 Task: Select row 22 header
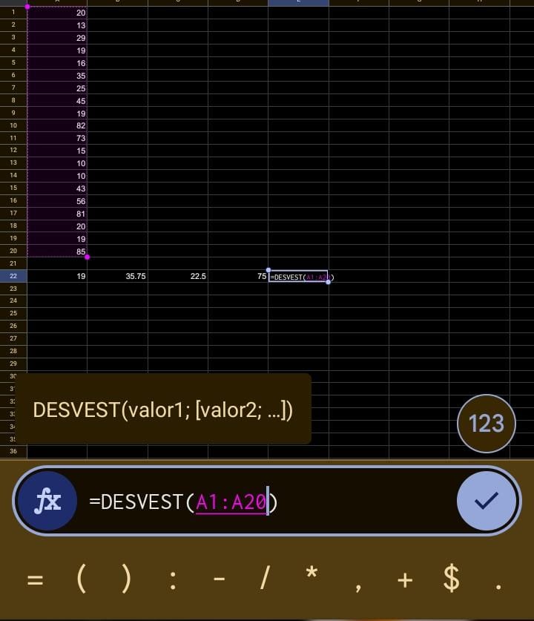click(13, 276)
